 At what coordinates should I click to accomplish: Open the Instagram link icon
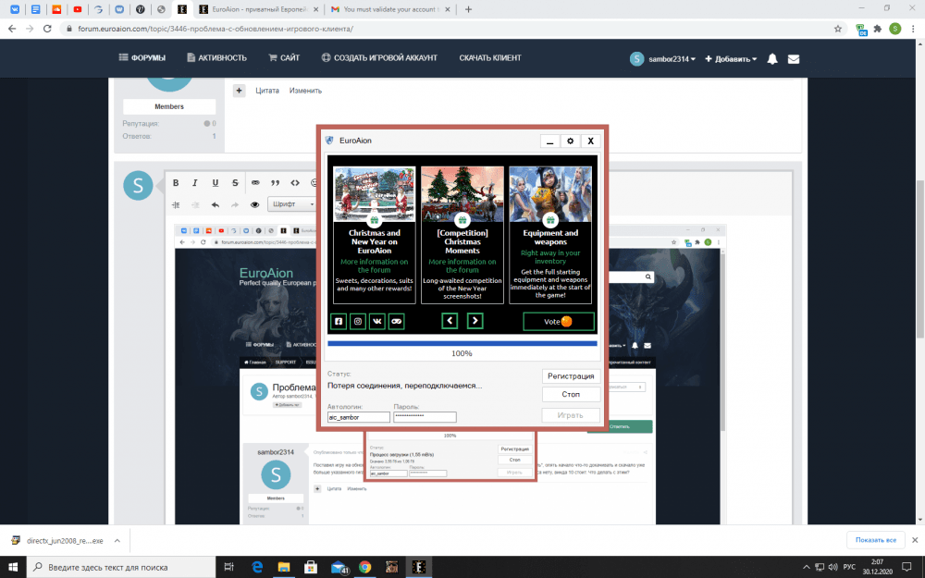click(x=358, y=321)
